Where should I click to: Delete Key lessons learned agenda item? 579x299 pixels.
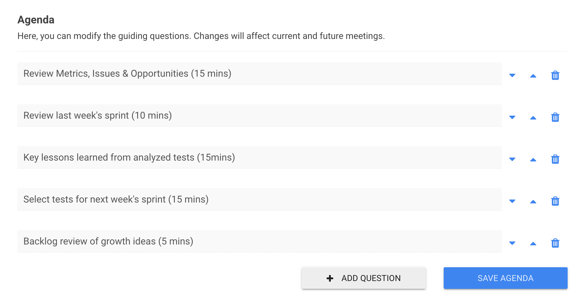pos(555,159)
